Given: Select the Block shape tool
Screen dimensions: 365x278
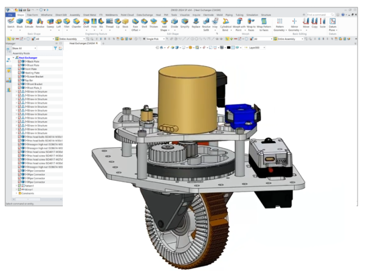Looking at the screenshot, I should 20,23.
